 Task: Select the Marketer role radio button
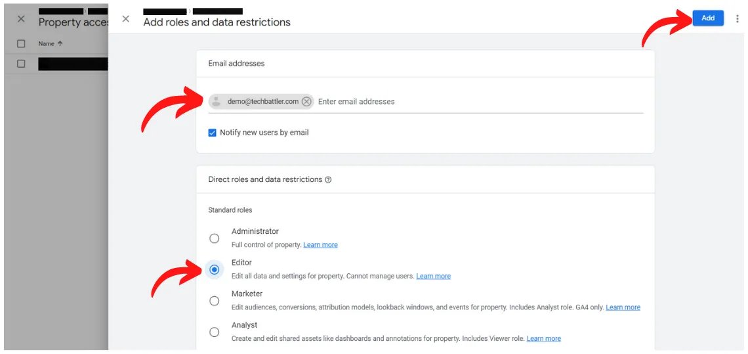[215, 301]
